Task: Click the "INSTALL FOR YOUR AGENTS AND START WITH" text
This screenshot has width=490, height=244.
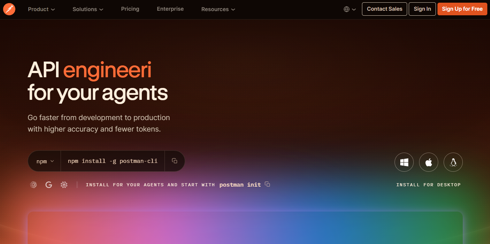Action: 150,185
